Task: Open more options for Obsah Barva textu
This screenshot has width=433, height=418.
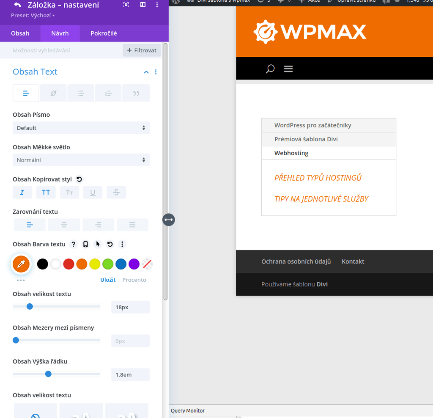Action: [122, 244]
